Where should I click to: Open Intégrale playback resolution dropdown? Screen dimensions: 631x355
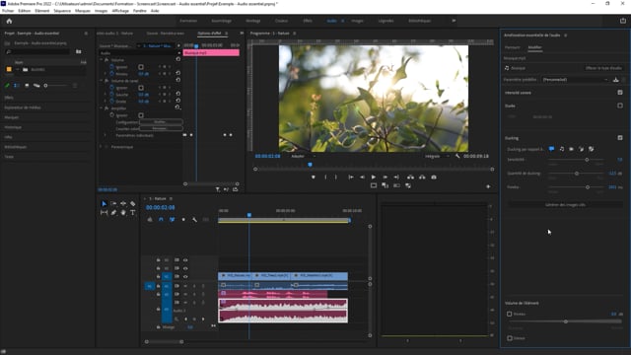[x=437, y=156]
